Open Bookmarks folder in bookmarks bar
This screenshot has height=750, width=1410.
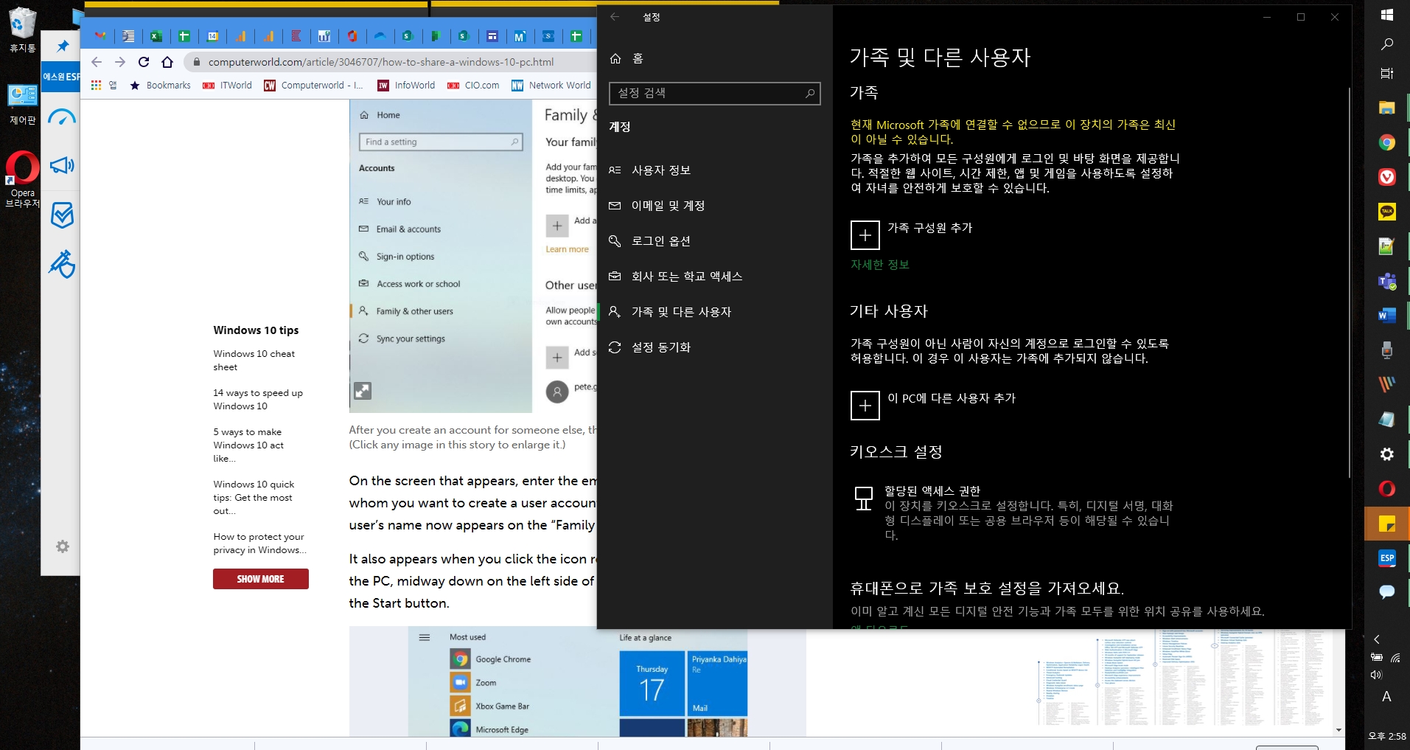tap(160, 86)
